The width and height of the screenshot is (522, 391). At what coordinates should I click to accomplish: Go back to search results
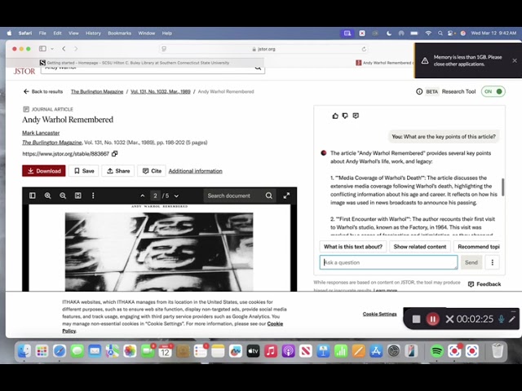(43, 91)
